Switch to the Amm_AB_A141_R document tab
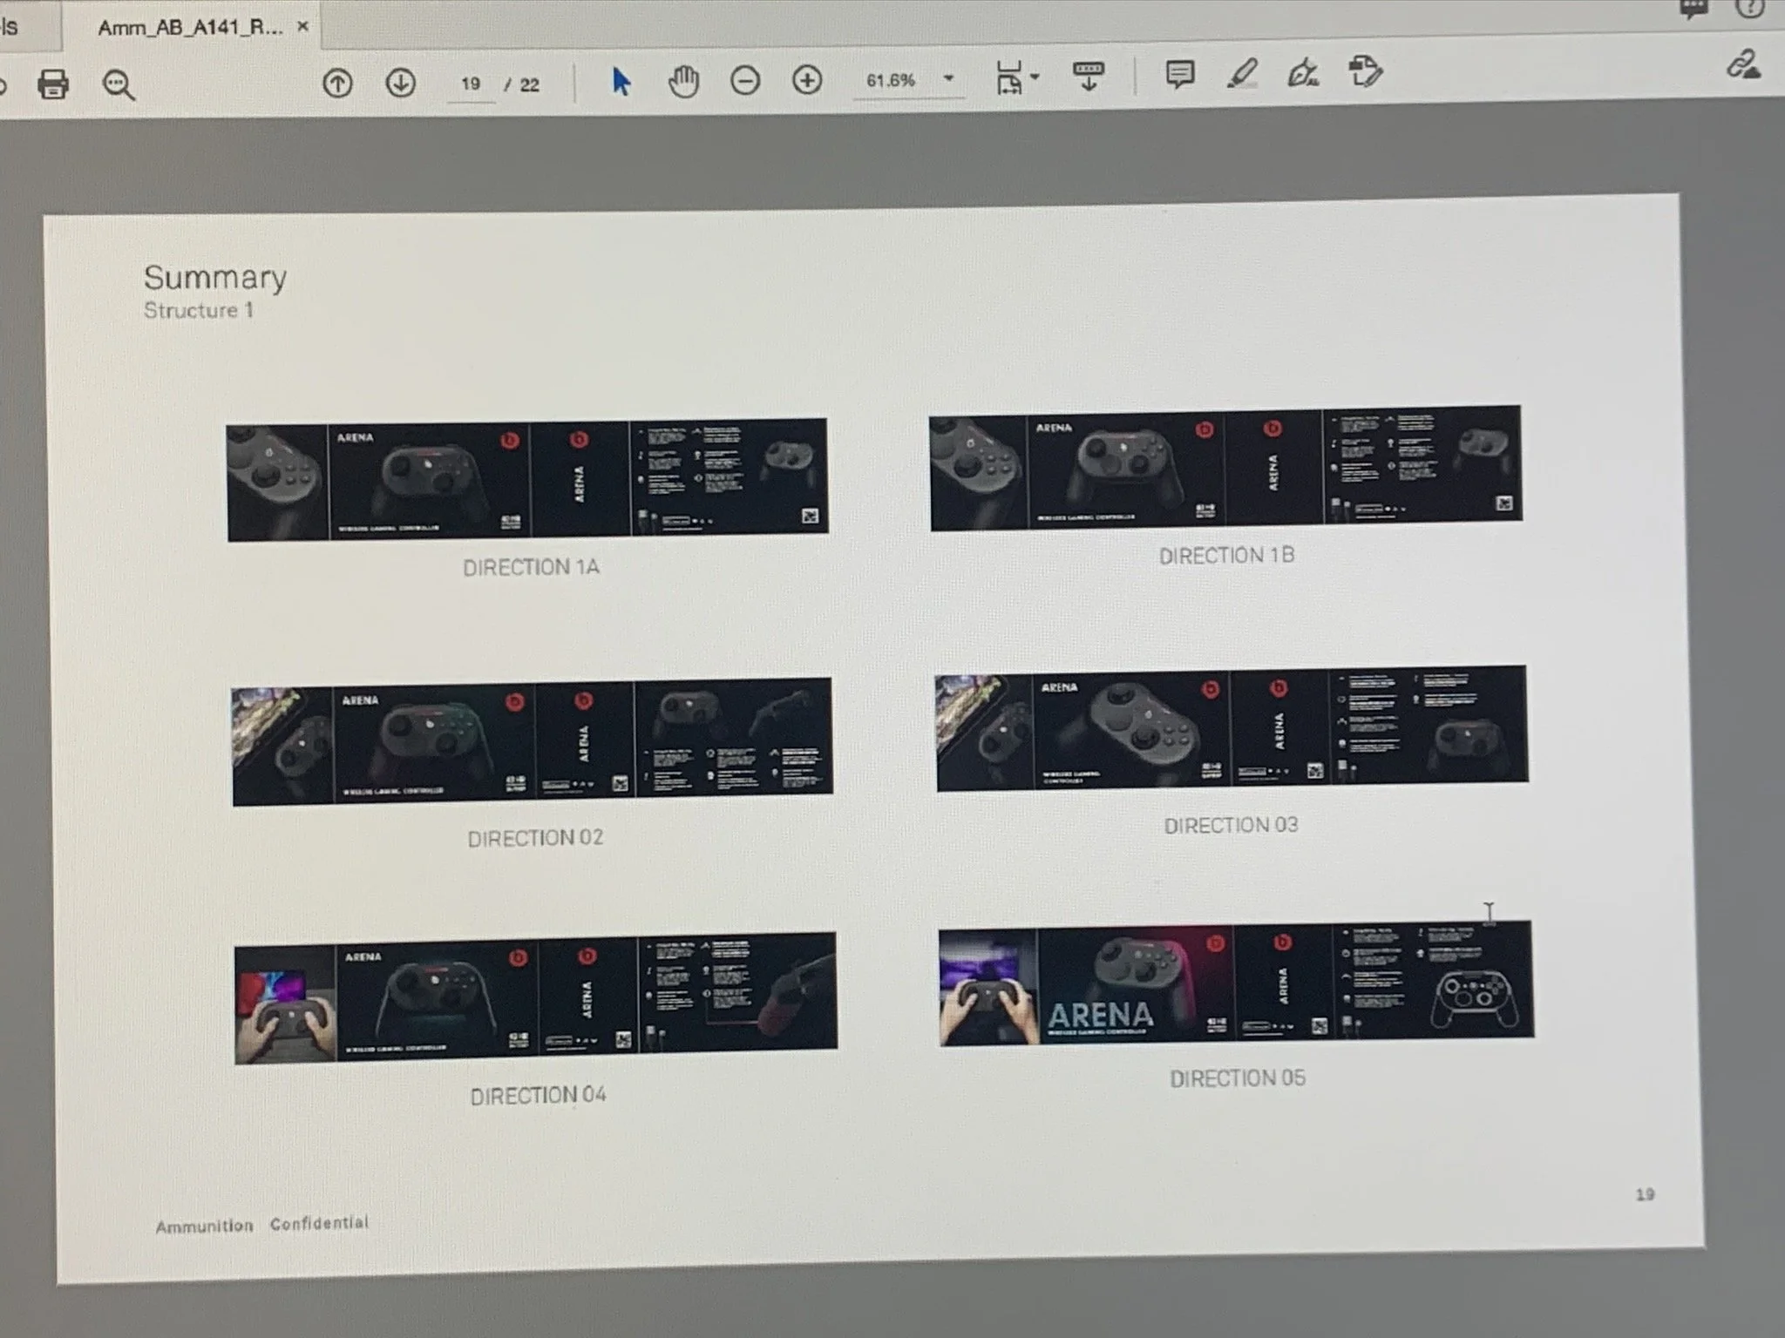Viewport: 1785px width, 1338px height. [x=190, y=27]
